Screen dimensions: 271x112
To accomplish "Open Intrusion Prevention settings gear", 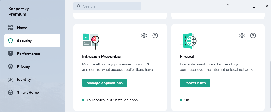I will pyautogui.click(x=144, y=36).
